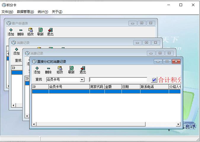Click the 日期 column header
The width and height of the screenshot is (200, 142).
point(131,87)
